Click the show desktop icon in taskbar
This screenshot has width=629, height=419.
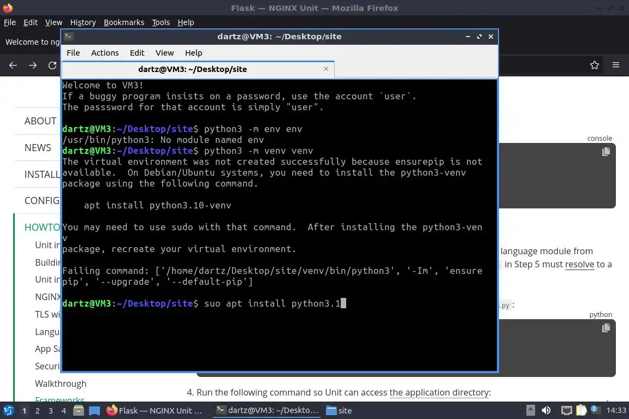pos(94,411)
